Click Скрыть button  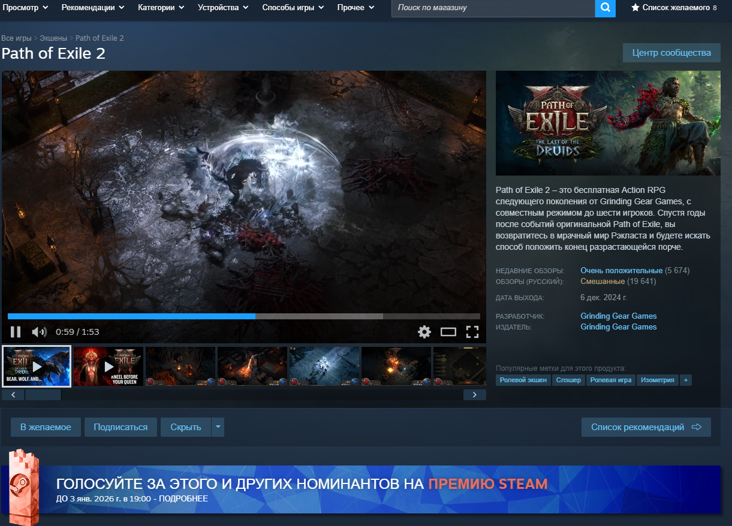(186, 427)
